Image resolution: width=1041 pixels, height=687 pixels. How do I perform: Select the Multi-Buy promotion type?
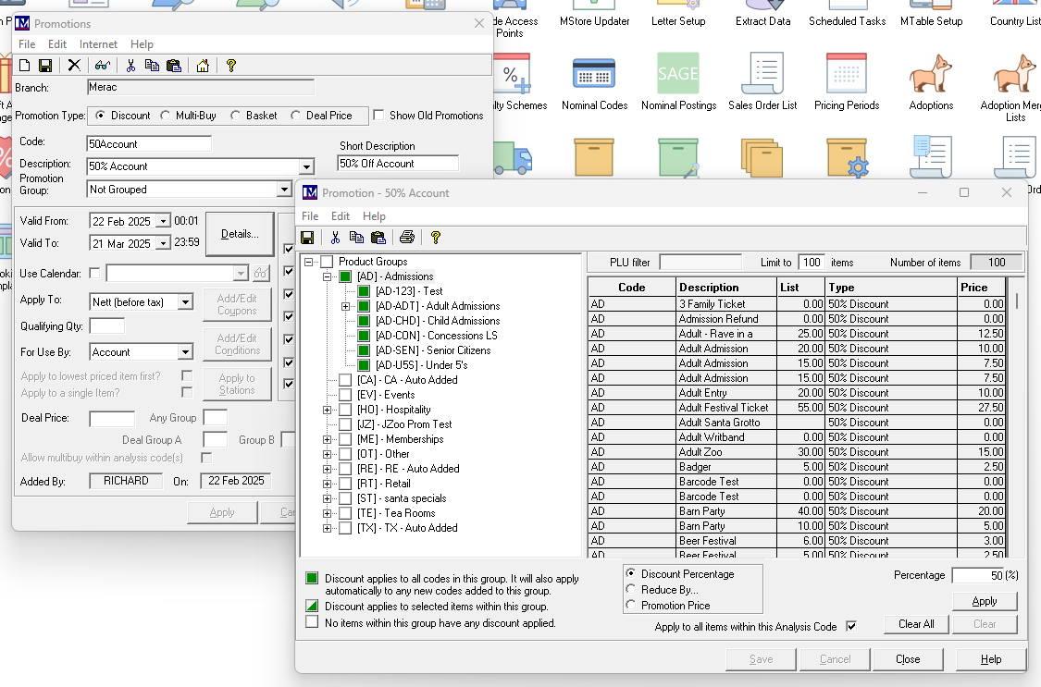[166, 116]
